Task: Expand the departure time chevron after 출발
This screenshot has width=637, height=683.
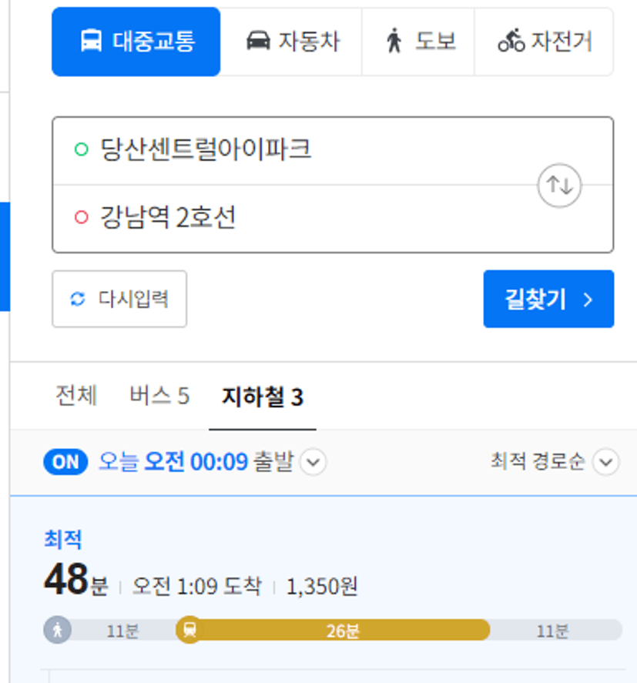Action: point(313,462)
